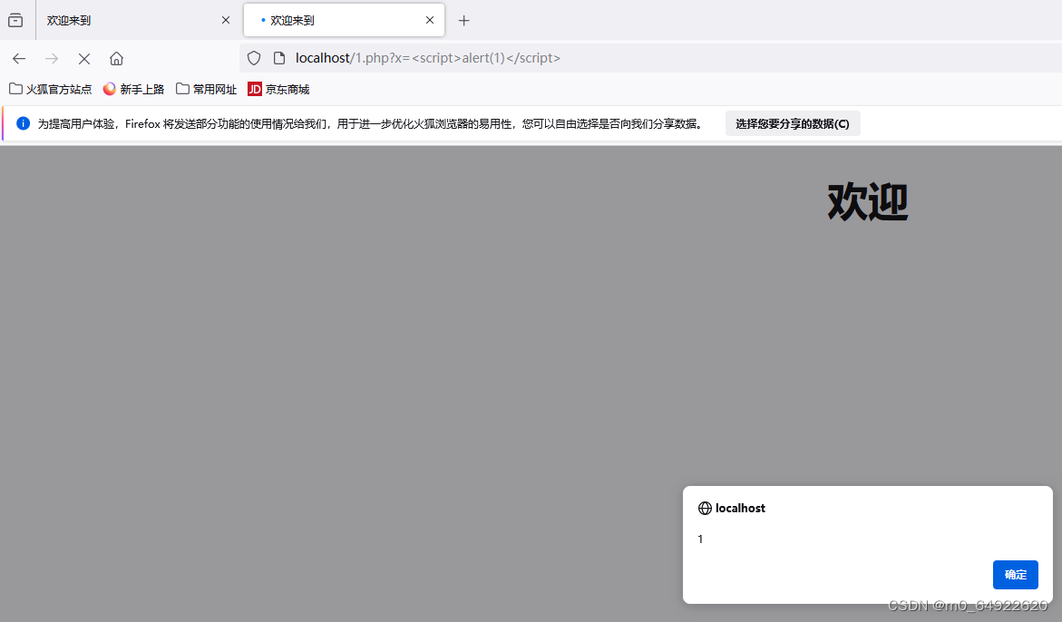Click the localhost title in alert dialog

[740, 509]
